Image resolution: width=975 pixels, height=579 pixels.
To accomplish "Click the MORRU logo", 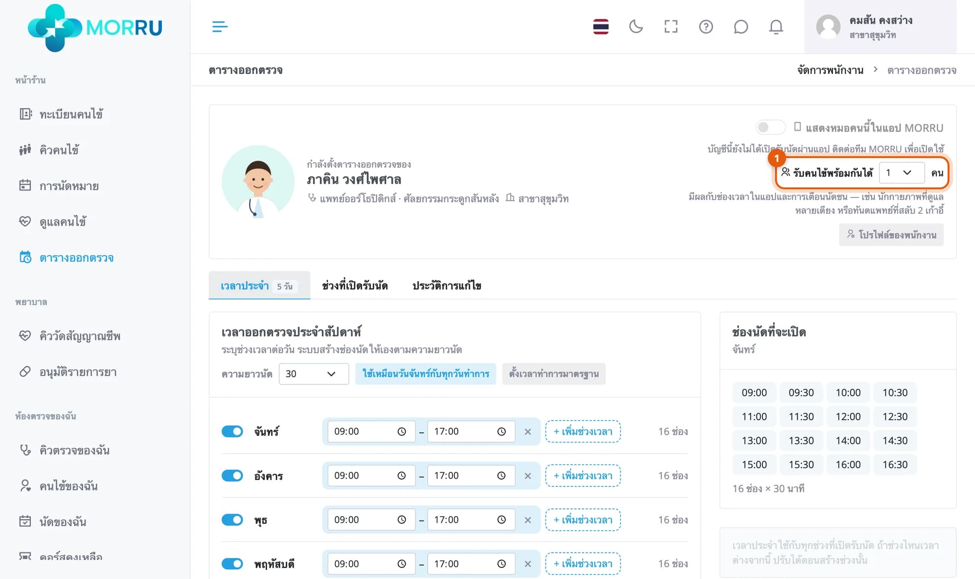I will click(x=95, y=28).
